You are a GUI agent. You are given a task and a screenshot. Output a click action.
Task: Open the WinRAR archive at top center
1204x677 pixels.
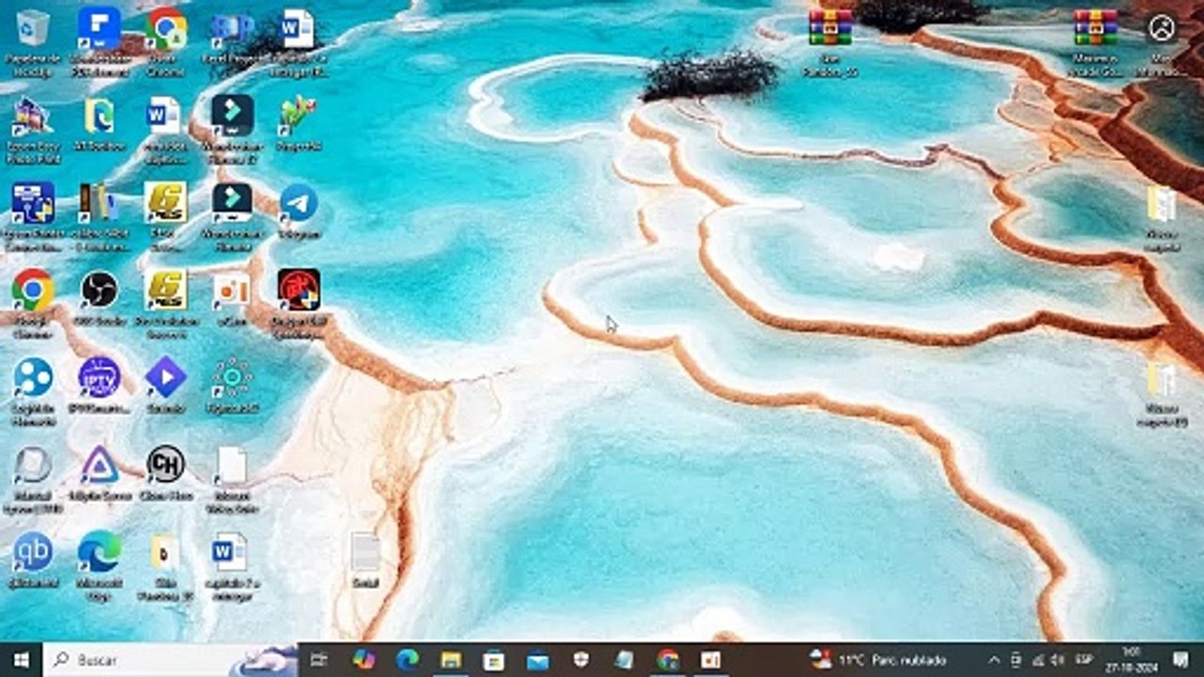click(x=830, y=29)
